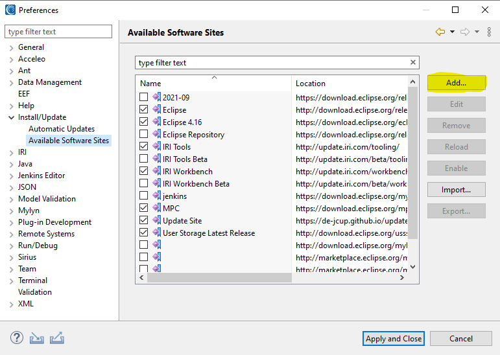Image resolution: width=500 pixels, height=355 pixels.
Task: Click the import preferences icon at bottom left
Action: tap(37, 338)
